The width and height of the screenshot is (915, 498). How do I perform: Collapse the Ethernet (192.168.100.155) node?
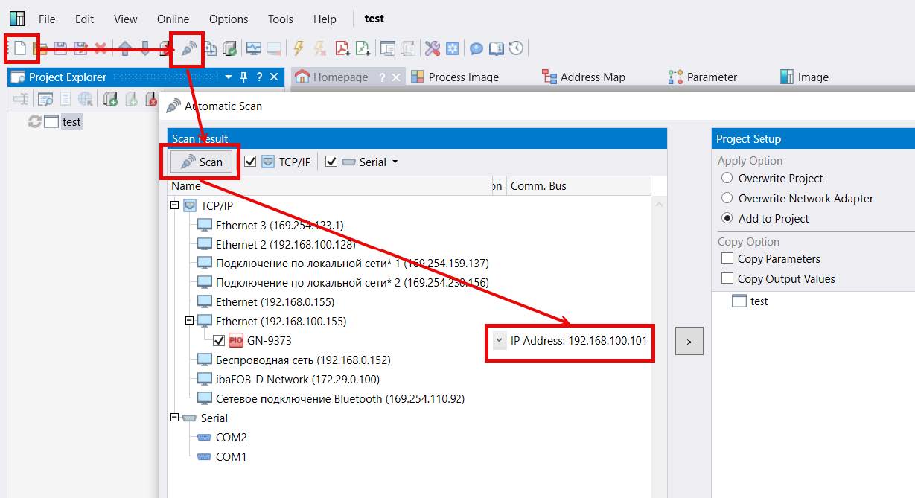tap(189, 321)
